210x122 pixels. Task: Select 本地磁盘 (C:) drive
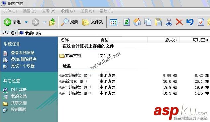(x=75, y=76)
